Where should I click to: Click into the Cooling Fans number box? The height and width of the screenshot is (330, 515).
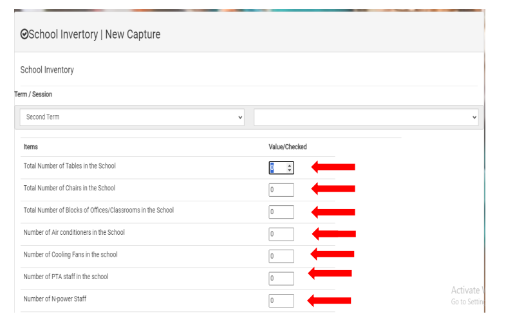point(281,256)
